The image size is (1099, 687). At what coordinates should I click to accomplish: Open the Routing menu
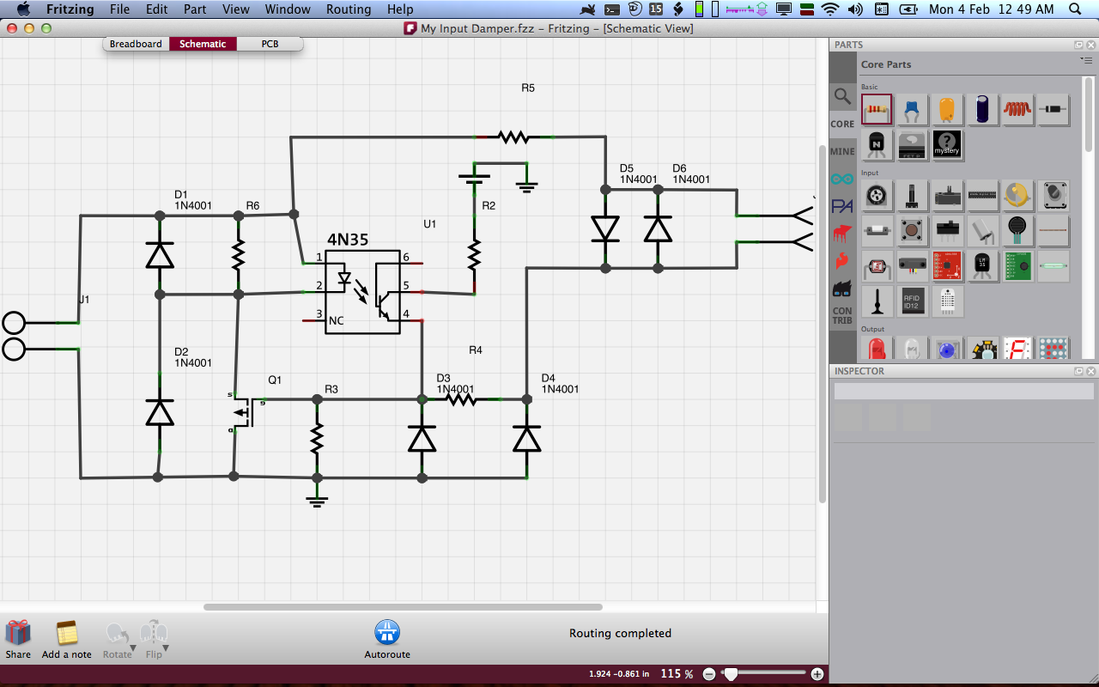coord(349,9)
